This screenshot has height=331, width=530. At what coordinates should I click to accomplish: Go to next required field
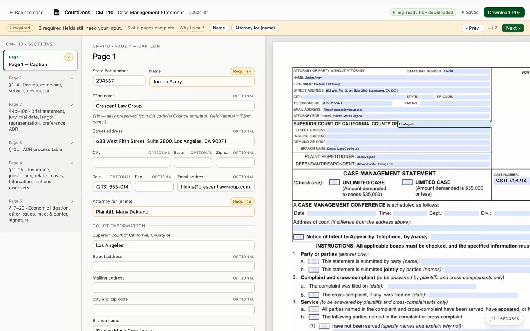(513, 28)
